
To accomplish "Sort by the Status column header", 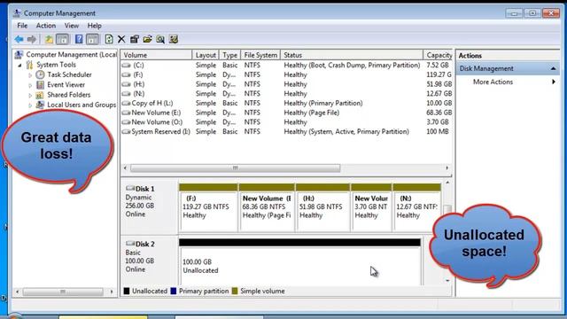I will point(352,55).
